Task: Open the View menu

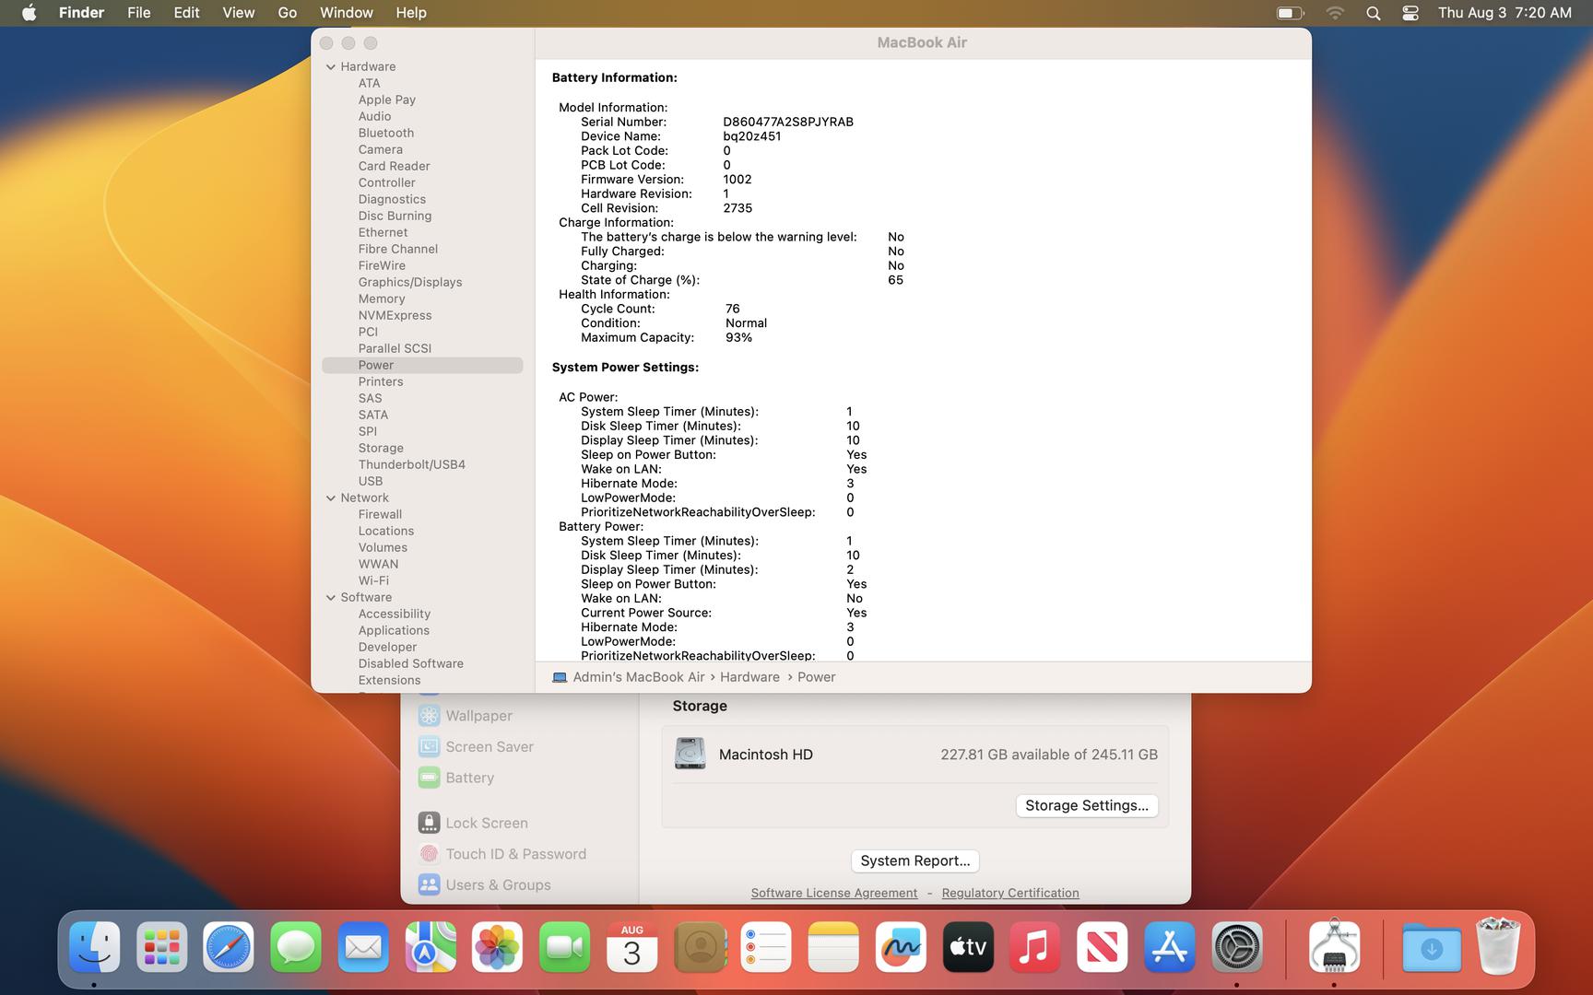Action: click(x=239, y=13)
